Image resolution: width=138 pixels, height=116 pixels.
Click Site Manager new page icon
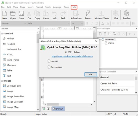(x=100, y=34)
